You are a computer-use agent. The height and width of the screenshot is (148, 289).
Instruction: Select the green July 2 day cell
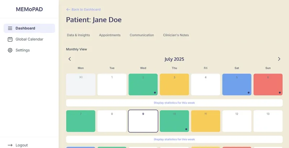143,85
